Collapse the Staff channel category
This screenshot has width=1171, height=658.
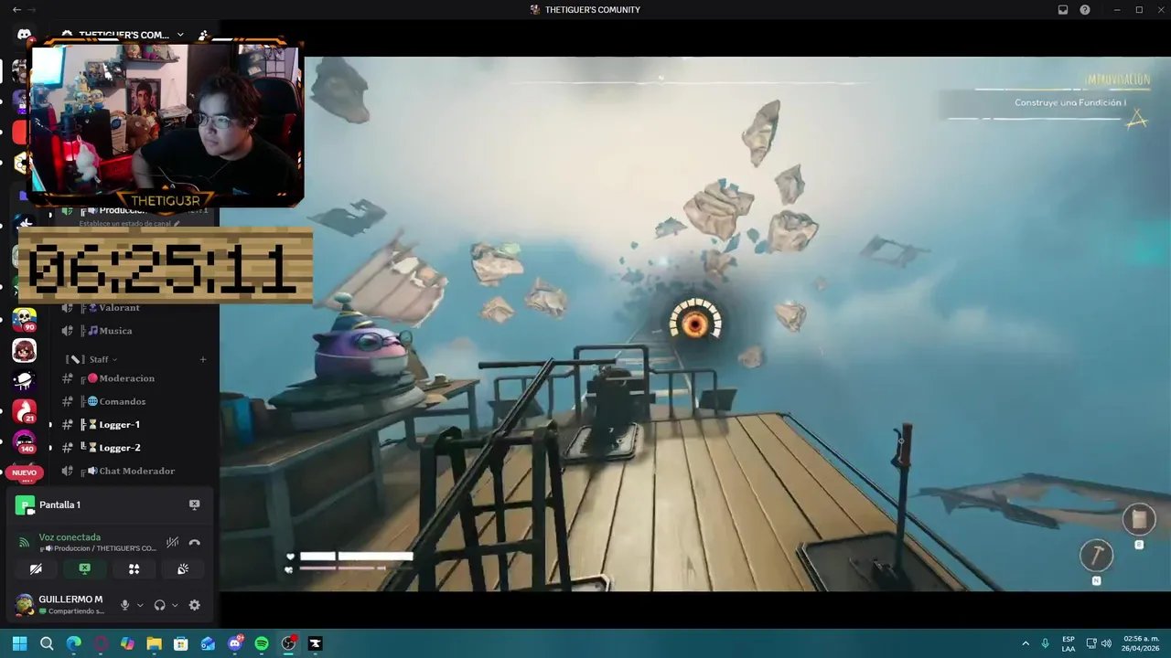[93, 359]
